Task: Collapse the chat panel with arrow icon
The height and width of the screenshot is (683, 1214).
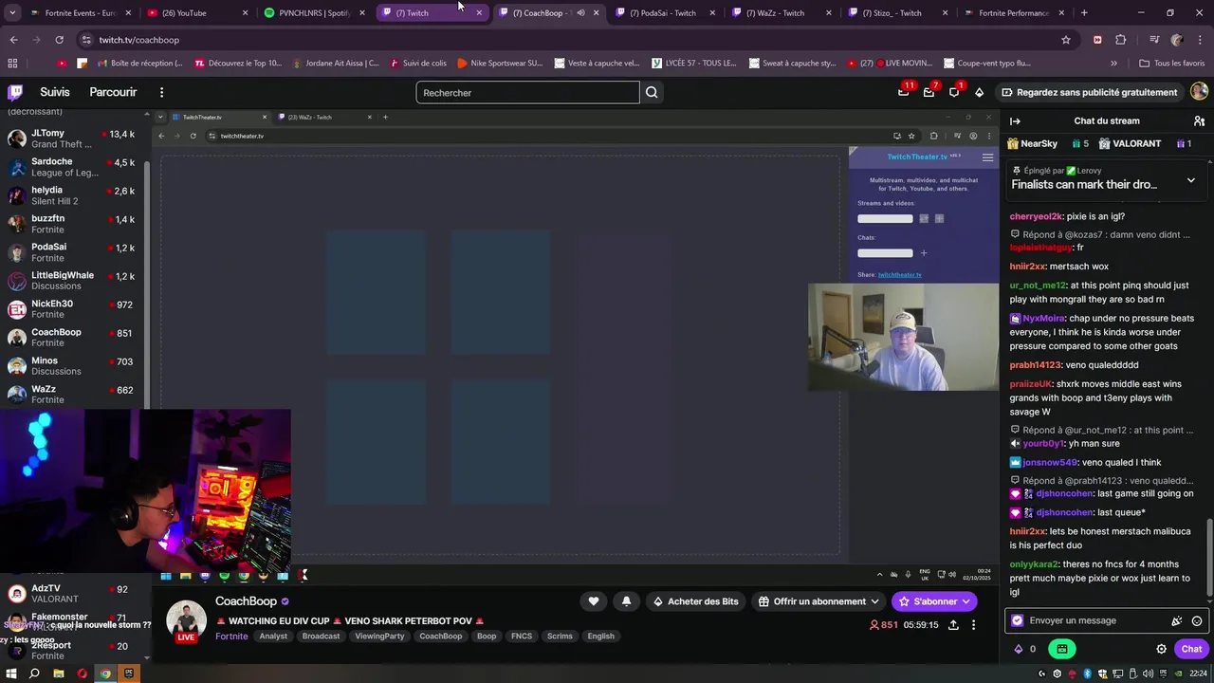Action: pos(1015,120)
